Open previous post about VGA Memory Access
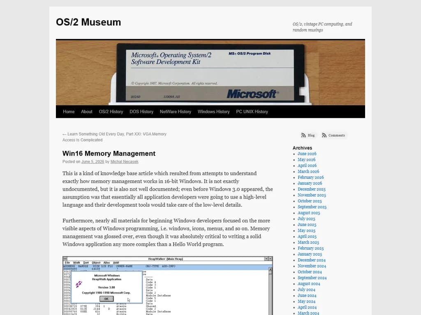The width and height of the screenshot is (421, 315). tap(114, 137)
